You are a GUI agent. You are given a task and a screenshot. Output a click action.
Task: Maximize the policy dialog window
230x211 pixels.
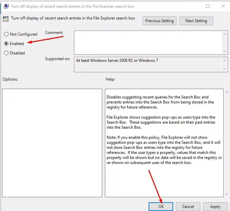(x=208, y=6)
